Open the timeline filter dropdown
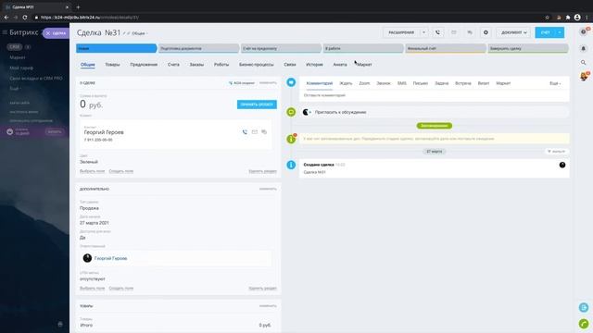The image size is (593, 333). [x=556, y=152]
